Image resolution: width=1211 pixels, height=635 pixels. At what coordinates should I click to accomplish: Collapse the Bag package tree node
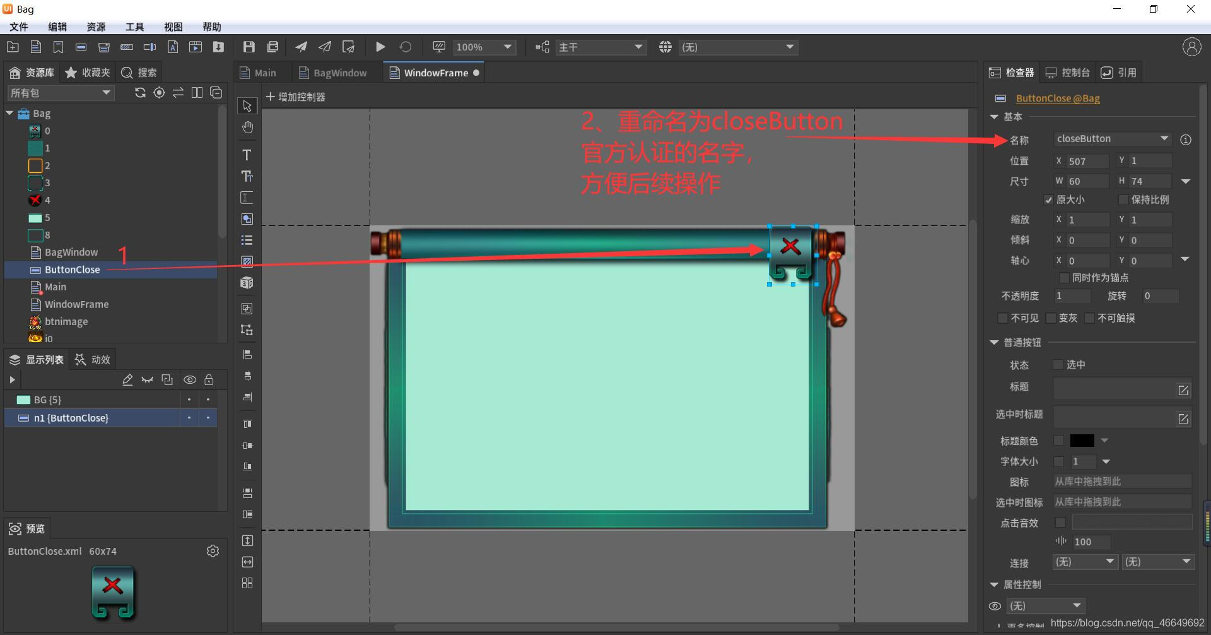9,114
